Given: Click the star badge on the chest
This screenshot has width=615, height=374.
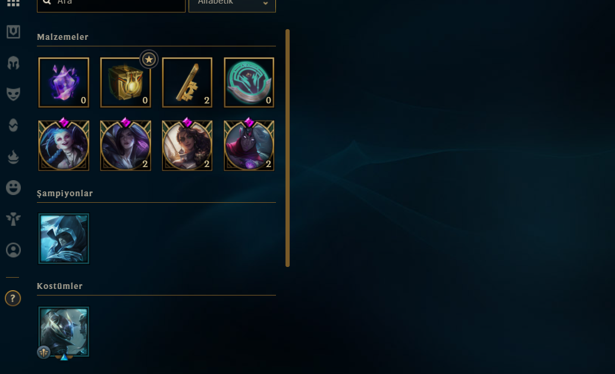Looking at the screenshot, I should (x=149, y=59).
